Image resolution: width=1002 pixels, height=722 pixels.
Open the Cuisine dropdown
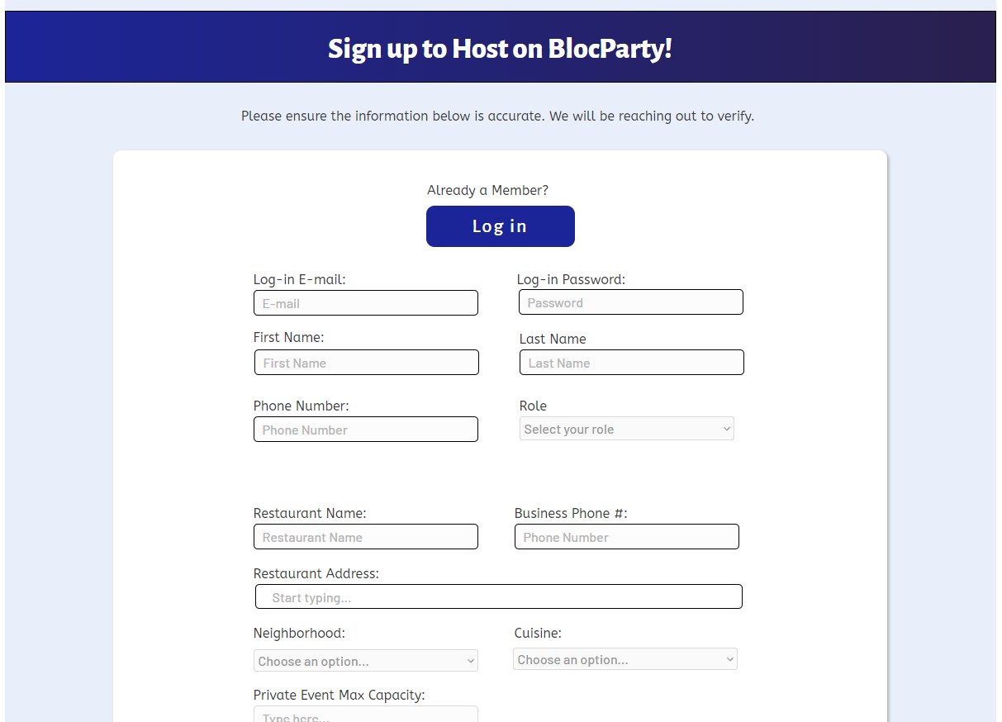pos(625,659)
